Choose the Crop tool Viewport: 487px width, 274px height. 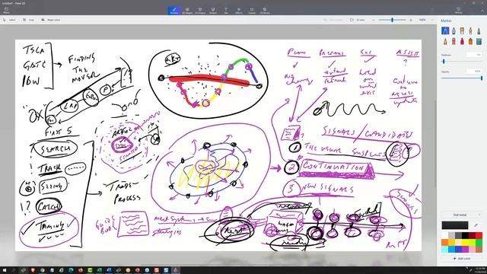coord(28,20)
